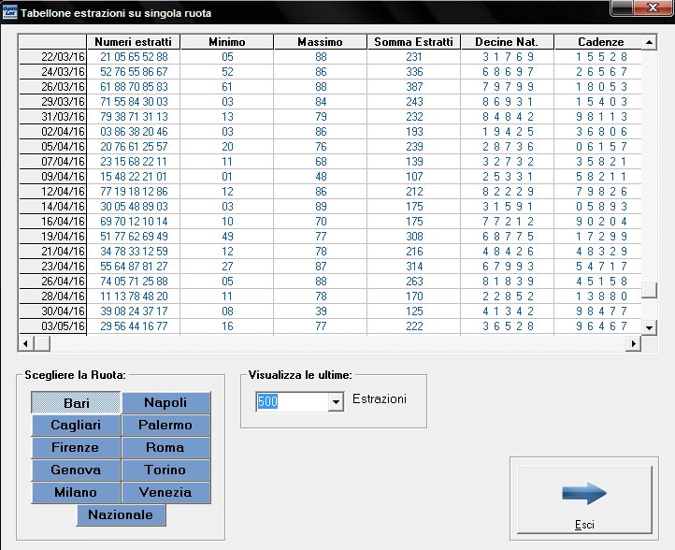675x550 pixels.
Task: Click the horizontal scrollbar thumb
Action: coord(42,343)
